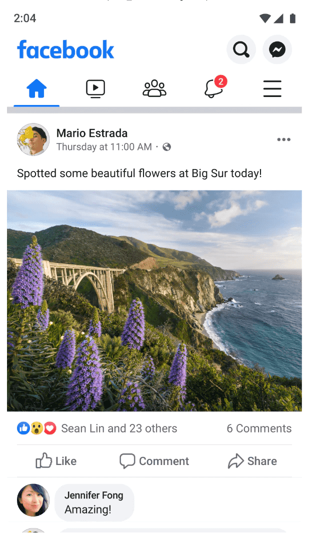This screenshot has width=324, height=534.
Task: Tap the Comment button
Action: click(x=154, y=461)
